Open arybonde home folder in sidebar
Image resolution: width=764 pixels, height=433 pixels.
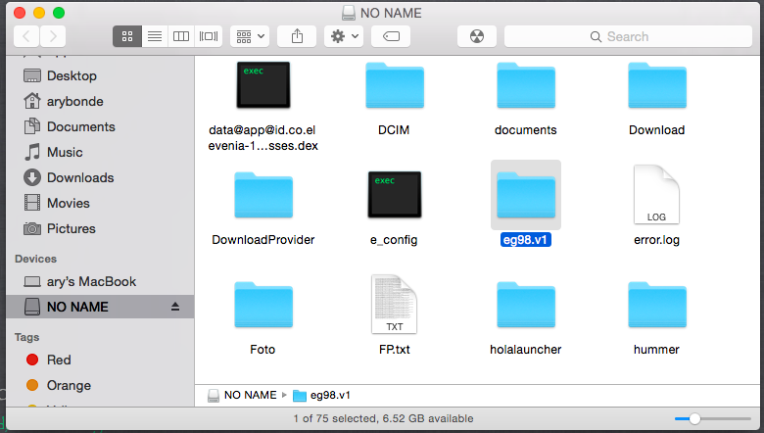[x=64, y=101]
